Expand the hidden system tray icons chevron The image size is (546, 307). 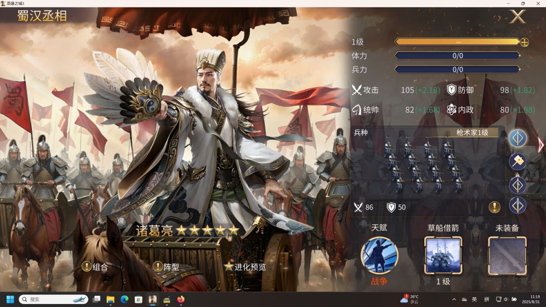click(x=454, y=299)
